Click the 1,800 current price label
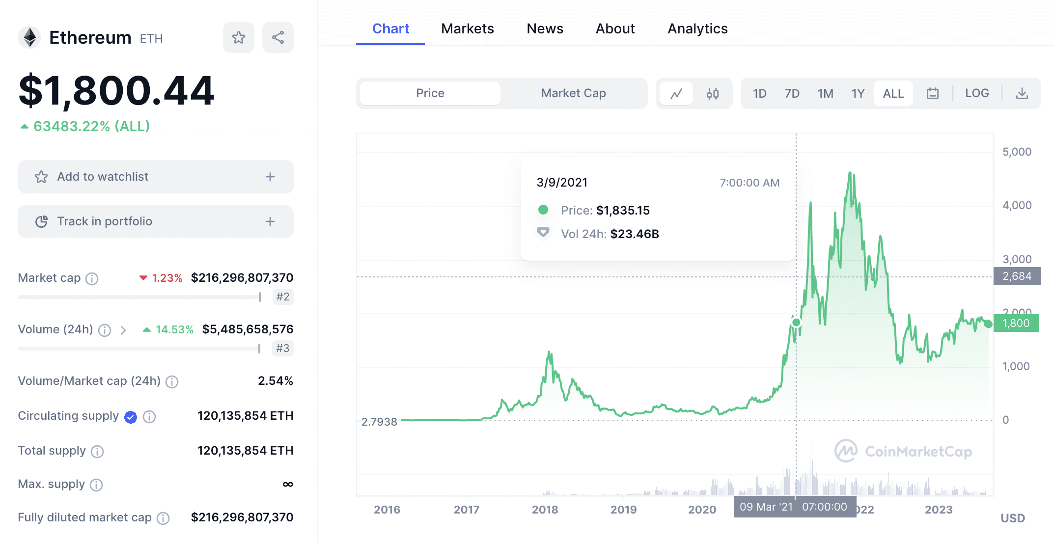1054x542 pixels. (x=1016, y=323)
